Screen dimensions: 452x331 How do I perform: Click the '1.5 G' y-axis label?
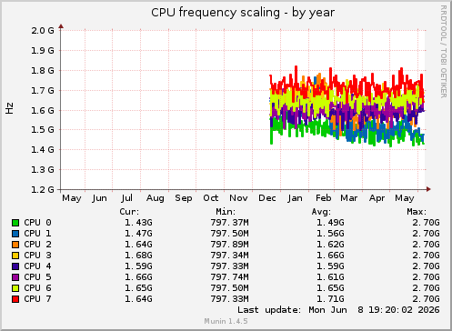click(43, 130)
